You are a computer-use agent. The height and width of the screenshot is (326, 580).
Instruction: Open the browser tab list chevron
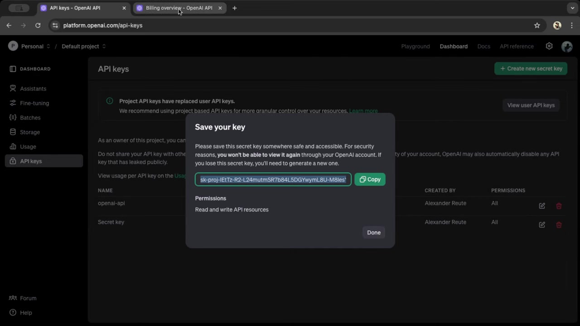coord(572,8)
